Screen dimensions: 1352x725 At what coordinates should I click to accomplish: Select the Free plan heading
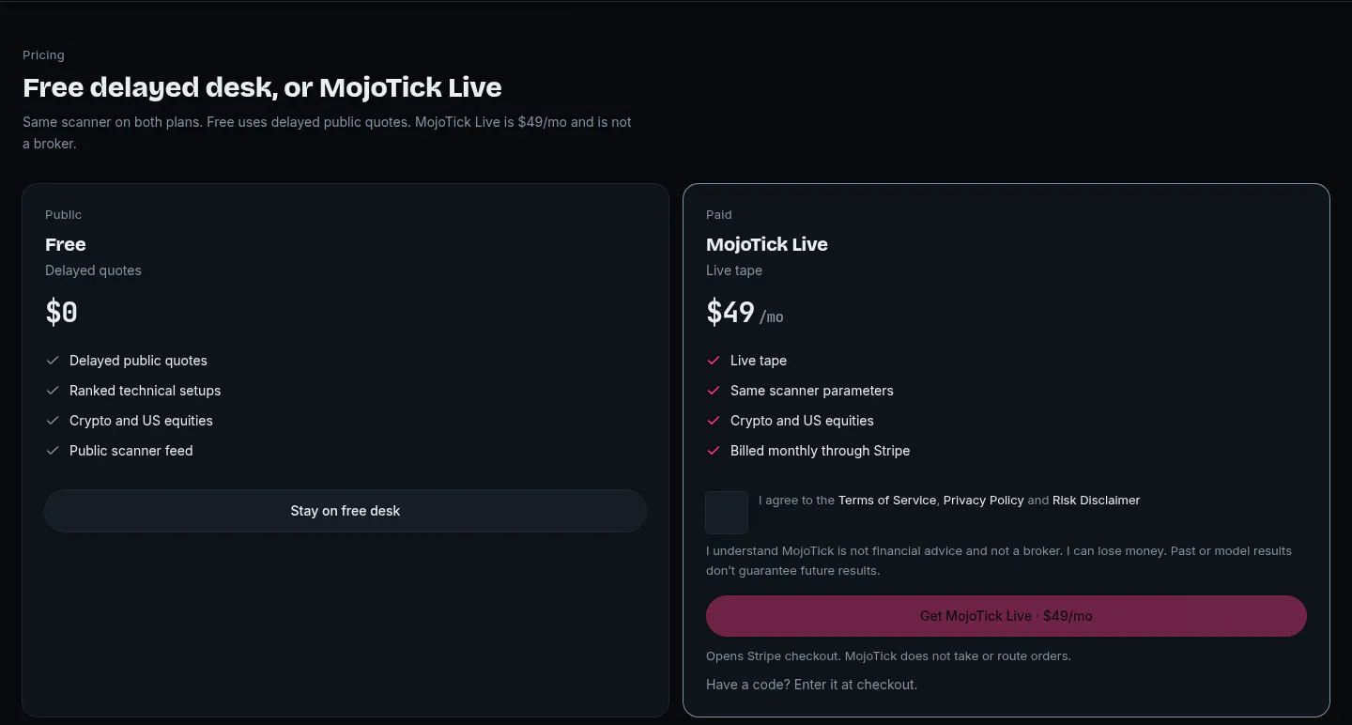coord(66,244)
